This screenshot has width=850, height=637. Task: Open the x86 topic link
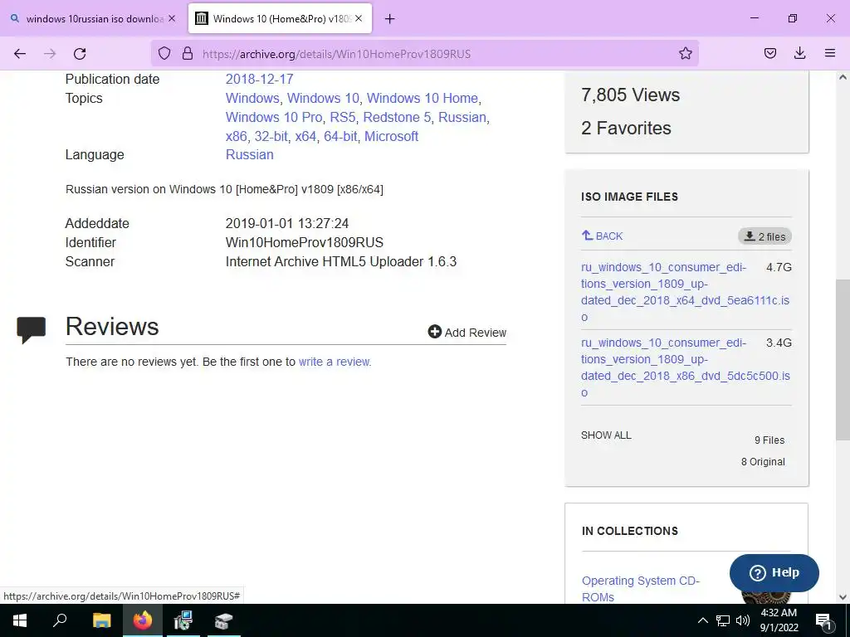[237, 136]
